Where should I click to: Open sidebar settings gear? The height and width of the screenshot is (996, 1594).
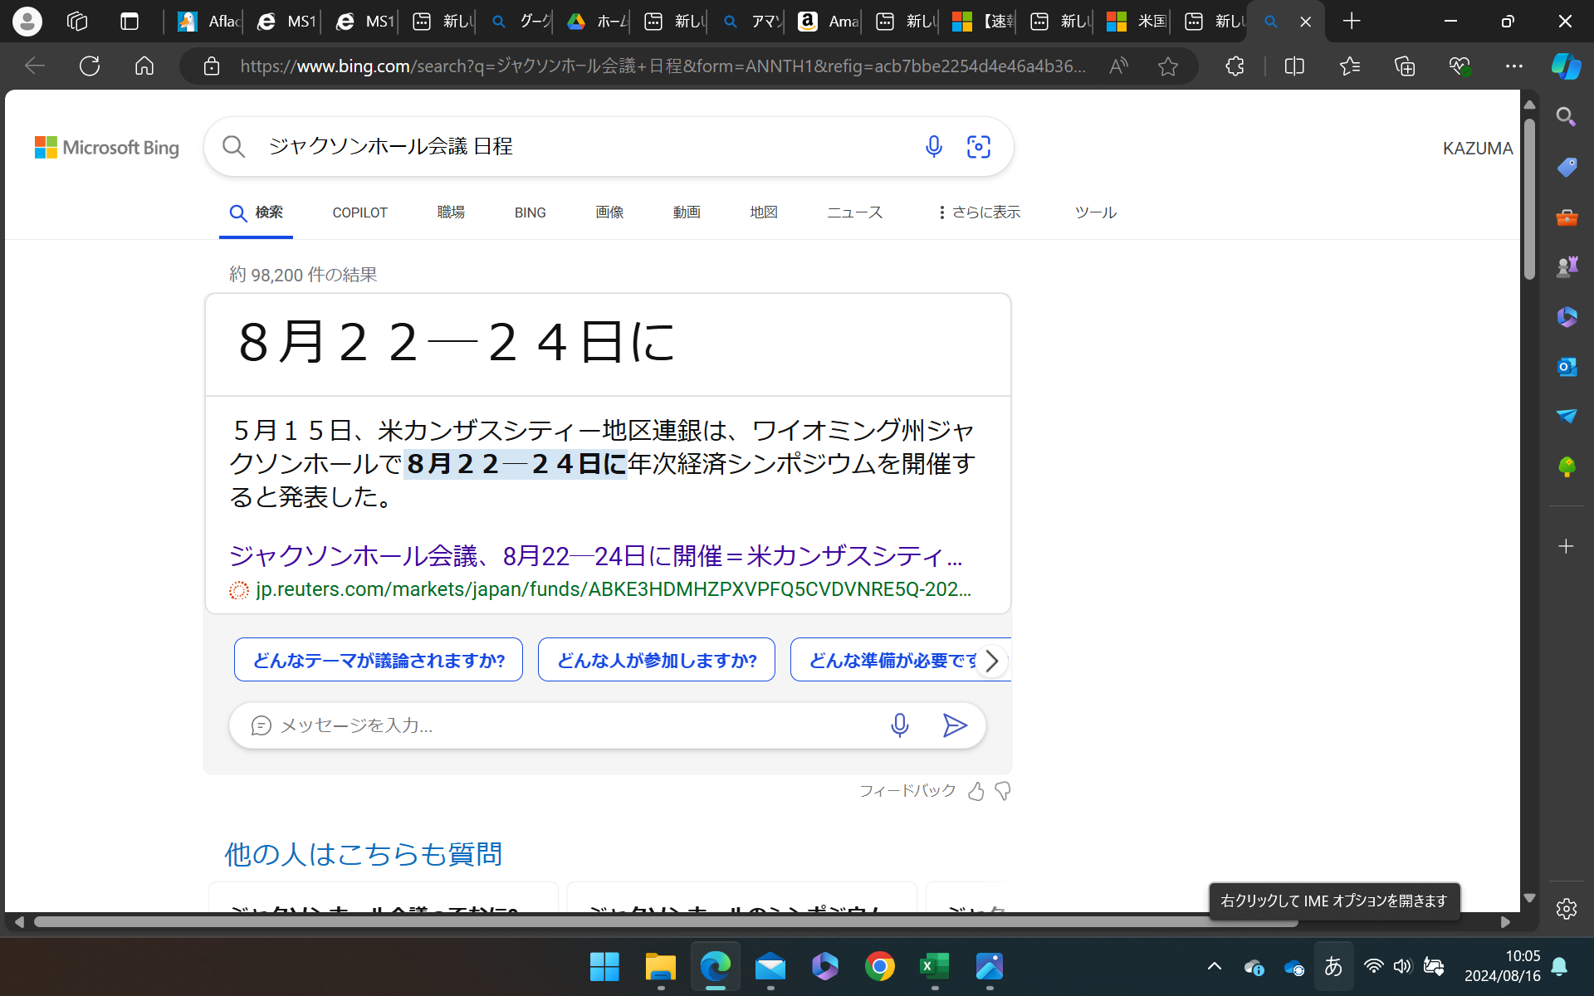pyautogui.click(x=1567, y=909)
